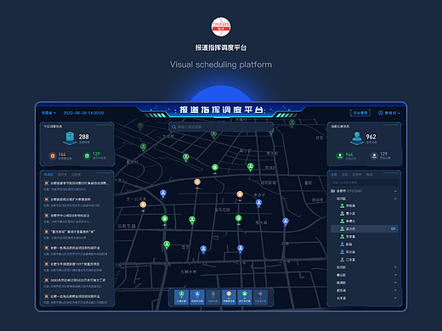Toggle the green reporter pin filter in the bottom toolbar
442x331 pixels.
(181, 297)
